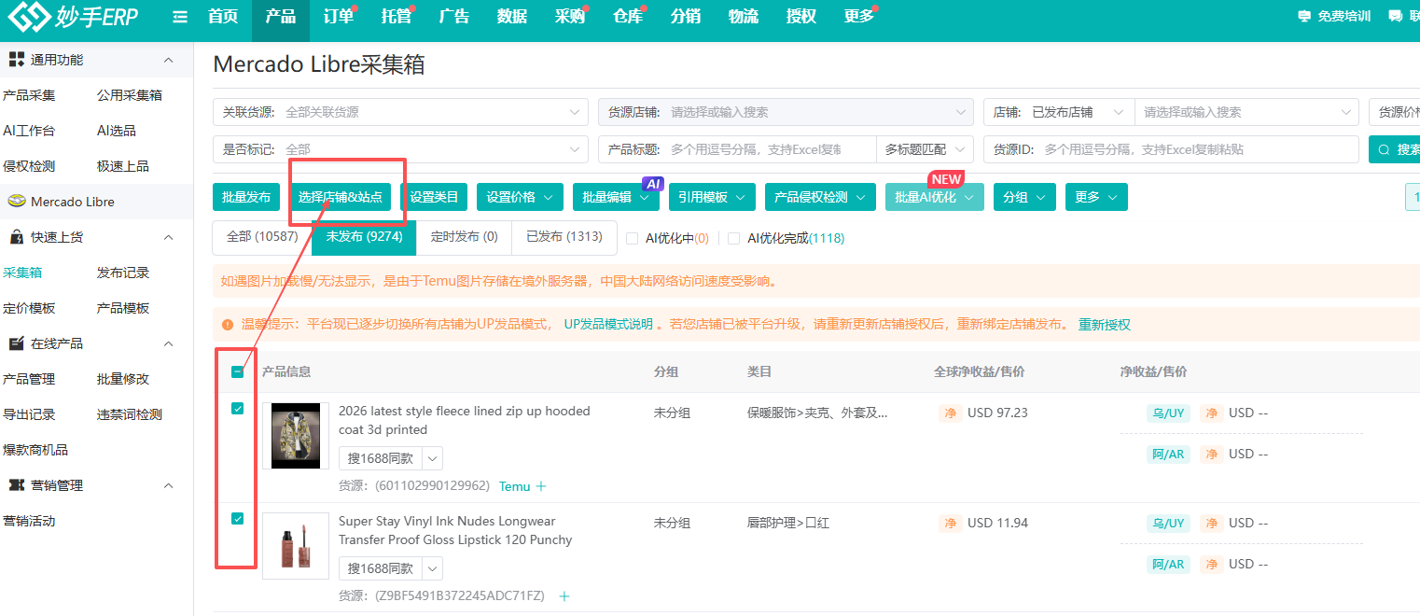This screenshot has height=616, width=1420.
Task: Click the plus icon next to Temu
Action: tap(541, 486)
